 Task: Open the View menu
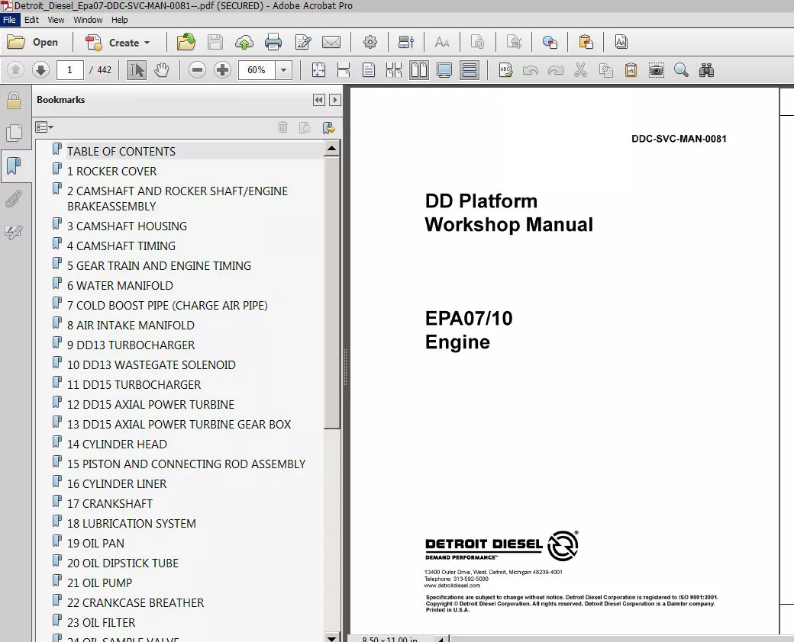(56, 20)
